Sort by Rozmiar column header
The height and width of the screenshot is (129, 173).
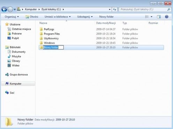153,23
